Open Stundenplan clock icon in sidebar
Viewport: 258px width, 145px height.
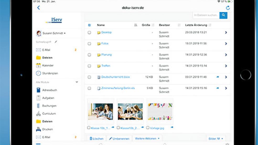[38, 73]
